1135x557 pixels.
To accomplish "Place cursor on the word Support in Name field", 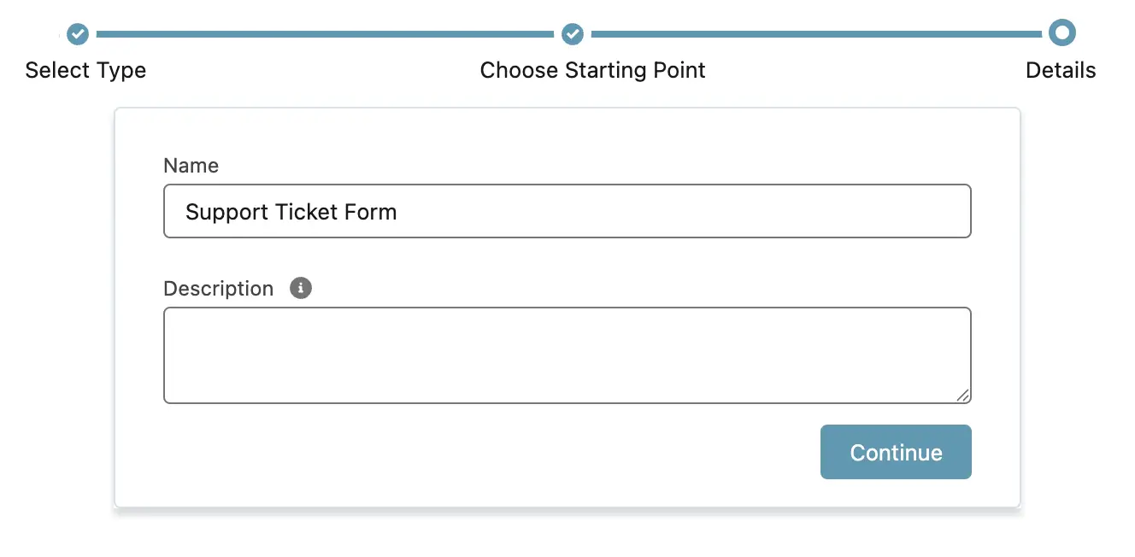I will click(x=226, y=213).
